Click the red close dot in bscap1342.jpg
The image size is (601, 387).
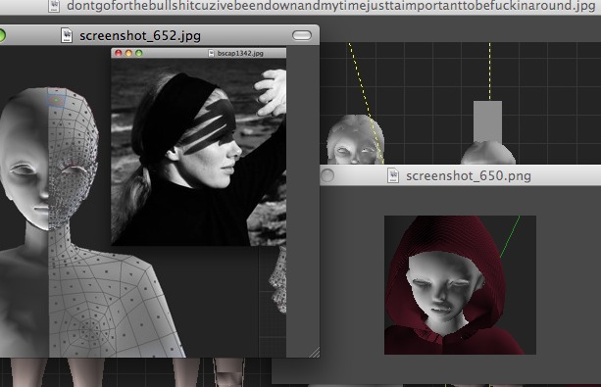119,53
